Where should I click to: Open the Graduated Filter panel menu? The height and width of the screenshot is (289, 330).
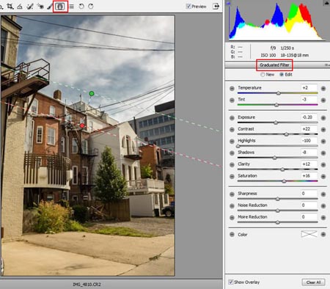pyautogui.click(x=326, y=65)
